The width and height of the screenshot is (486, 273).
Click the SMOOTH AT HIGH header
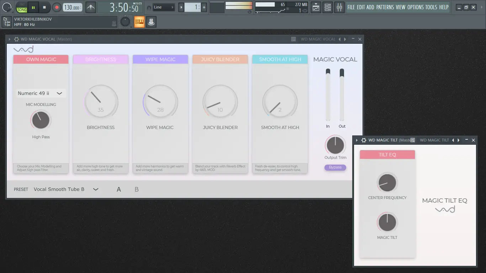pos(280,59)
